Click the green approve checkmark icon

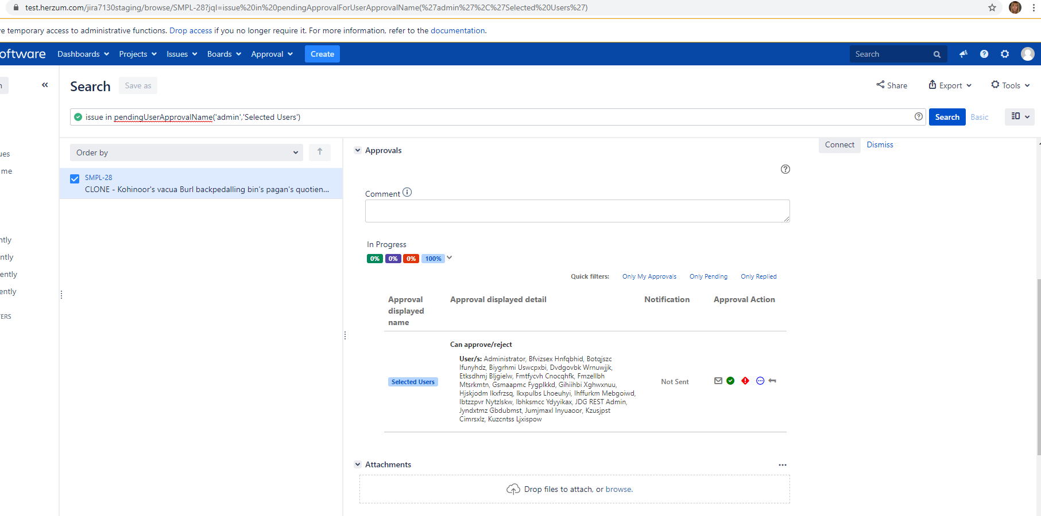pos(730,381)
